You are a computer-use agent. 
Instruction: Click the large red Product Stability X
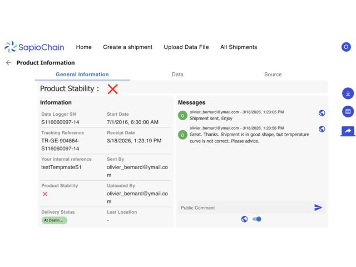[x=113, y=89]
